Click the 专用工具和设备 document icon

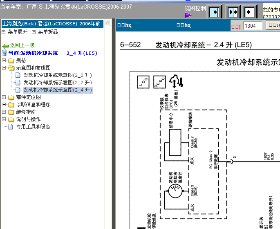click(11, 127)
